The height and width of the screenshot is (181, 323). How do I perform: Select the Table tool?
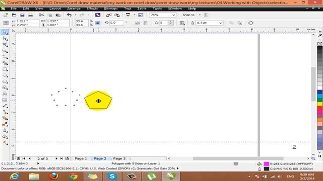point(5,100)
